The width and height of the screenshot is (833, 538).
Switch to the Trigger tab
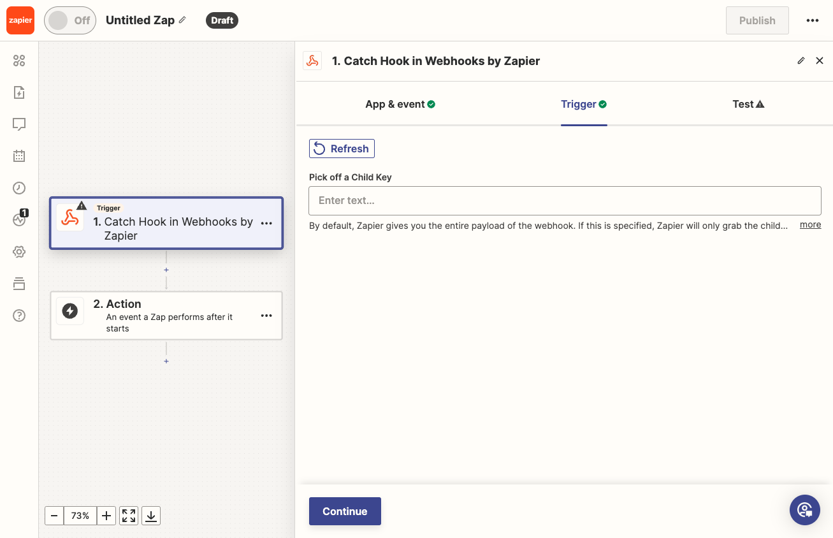pyautogui.click(x=584, y=104)
